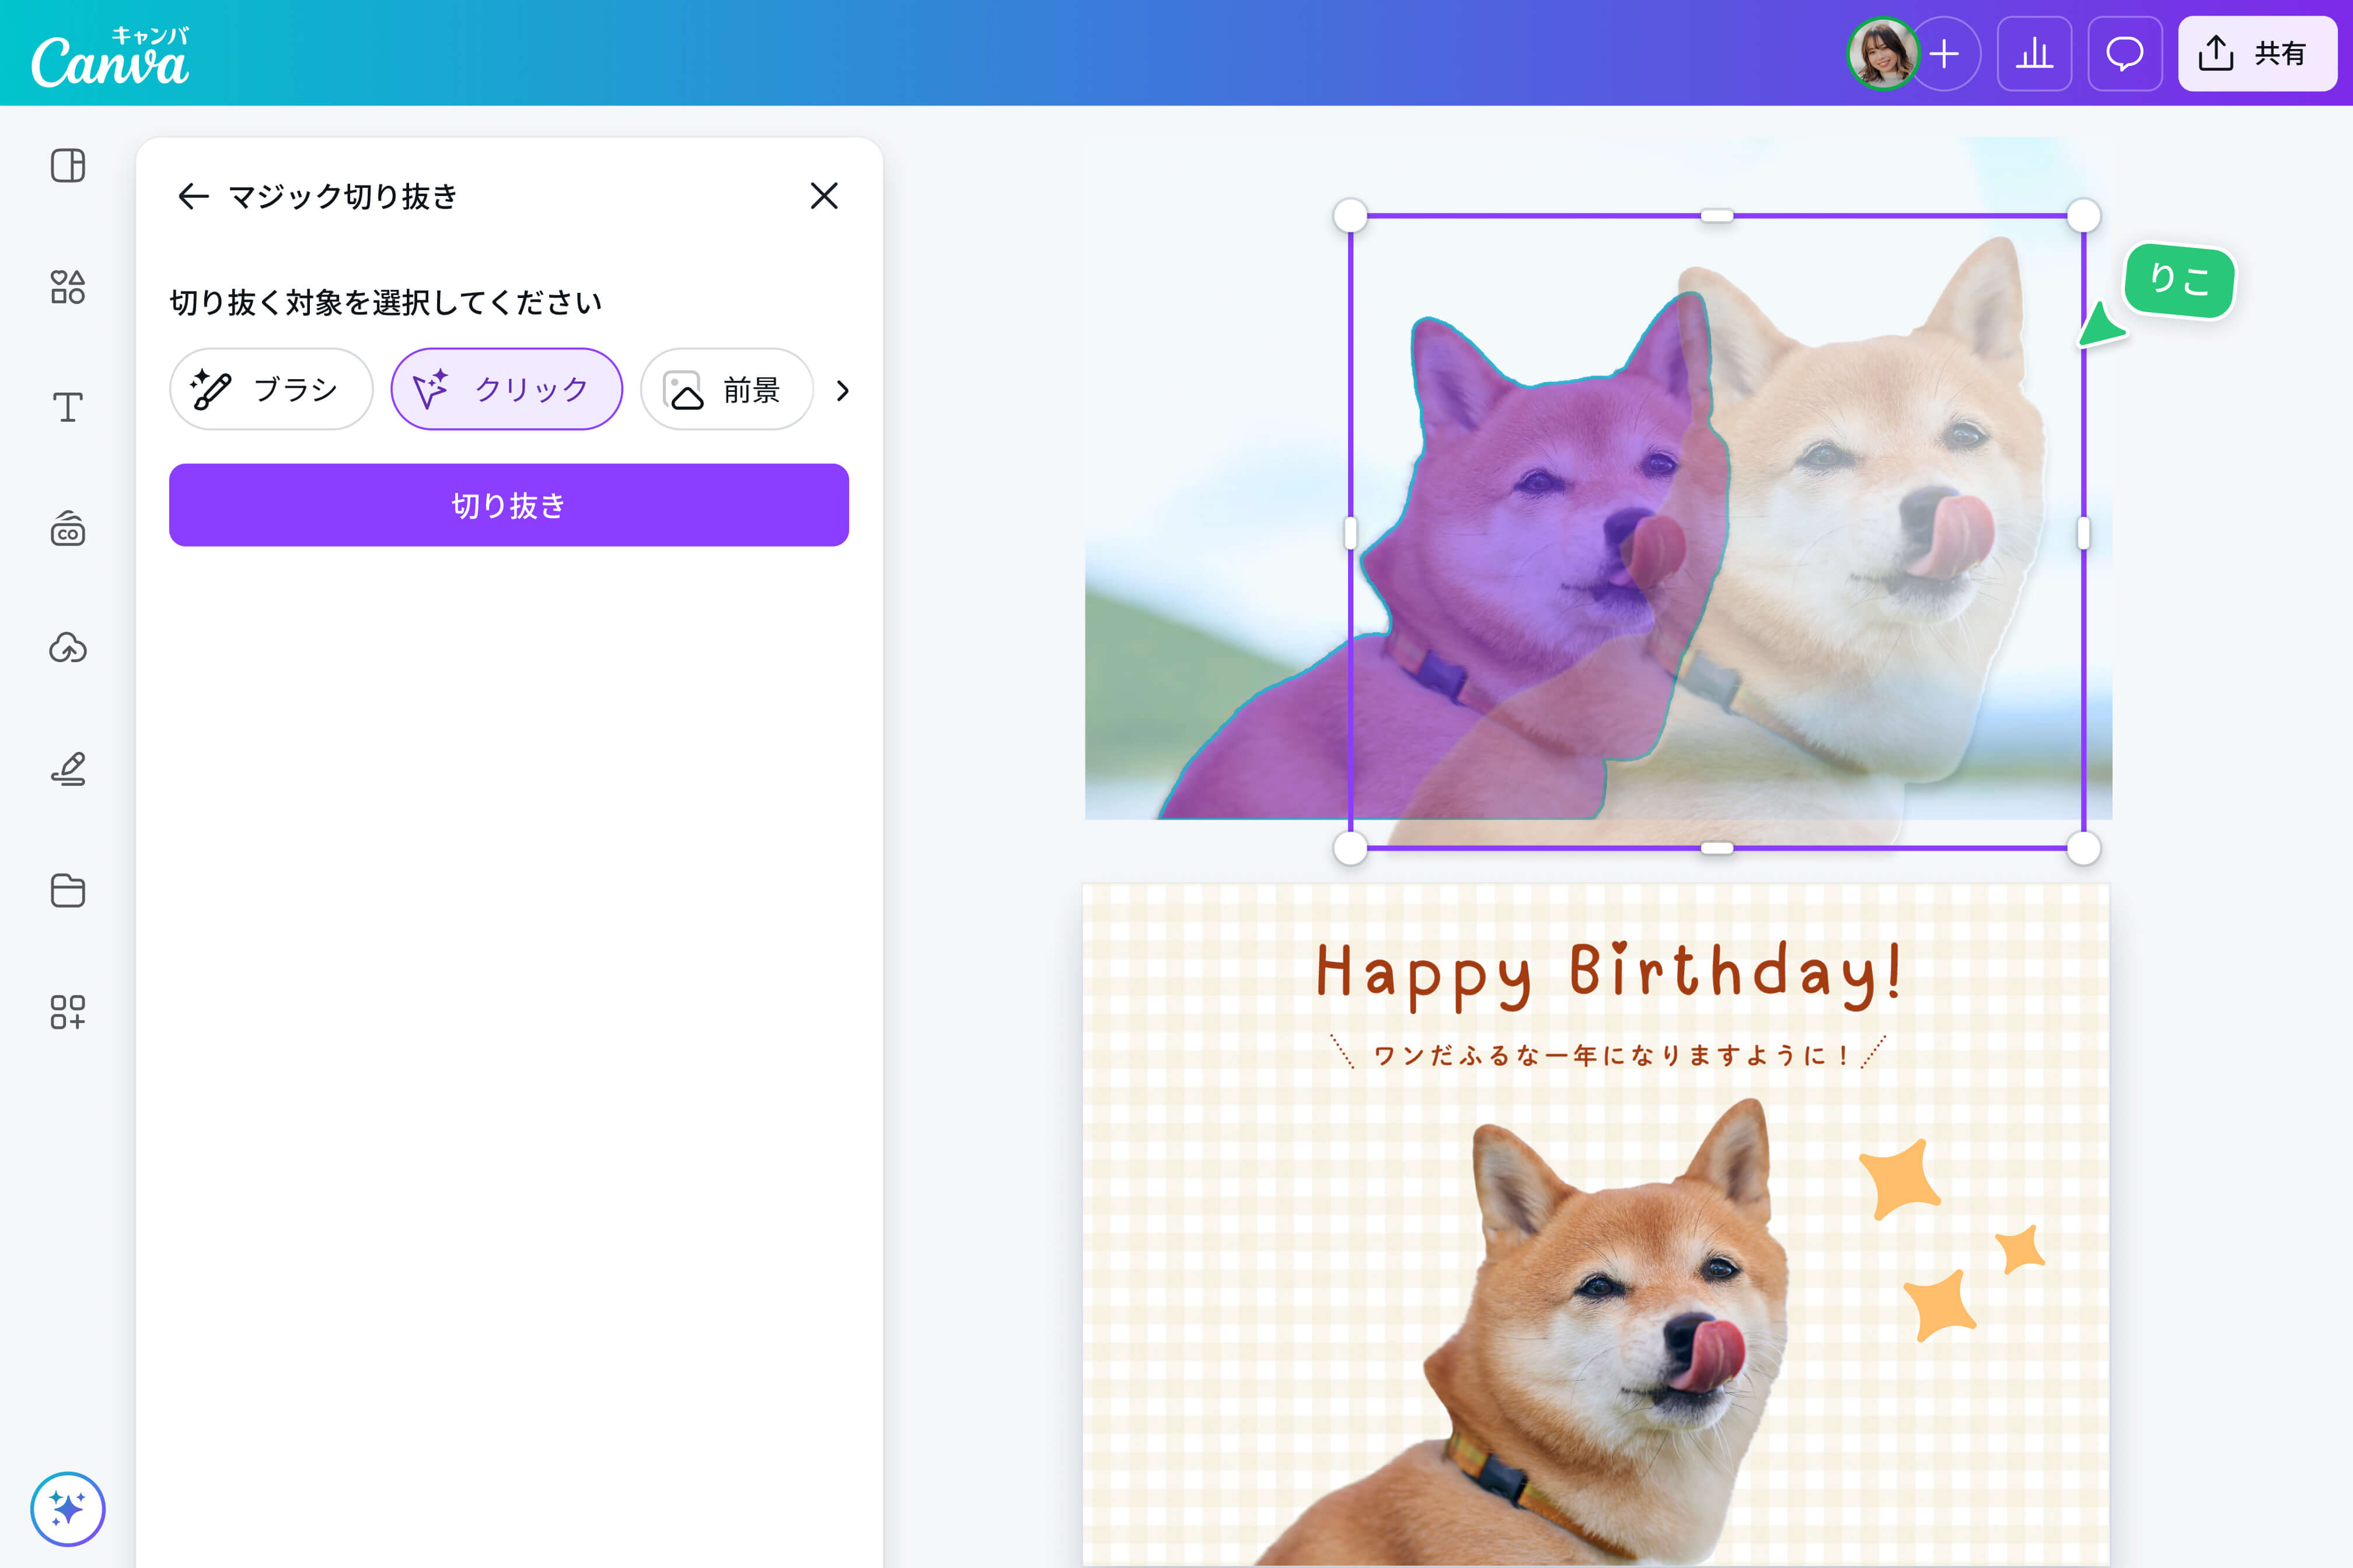Switch to ブラシ selection mode
Image resolution: width=2353 pixels, height=1568 pixels.
point(270,390)
